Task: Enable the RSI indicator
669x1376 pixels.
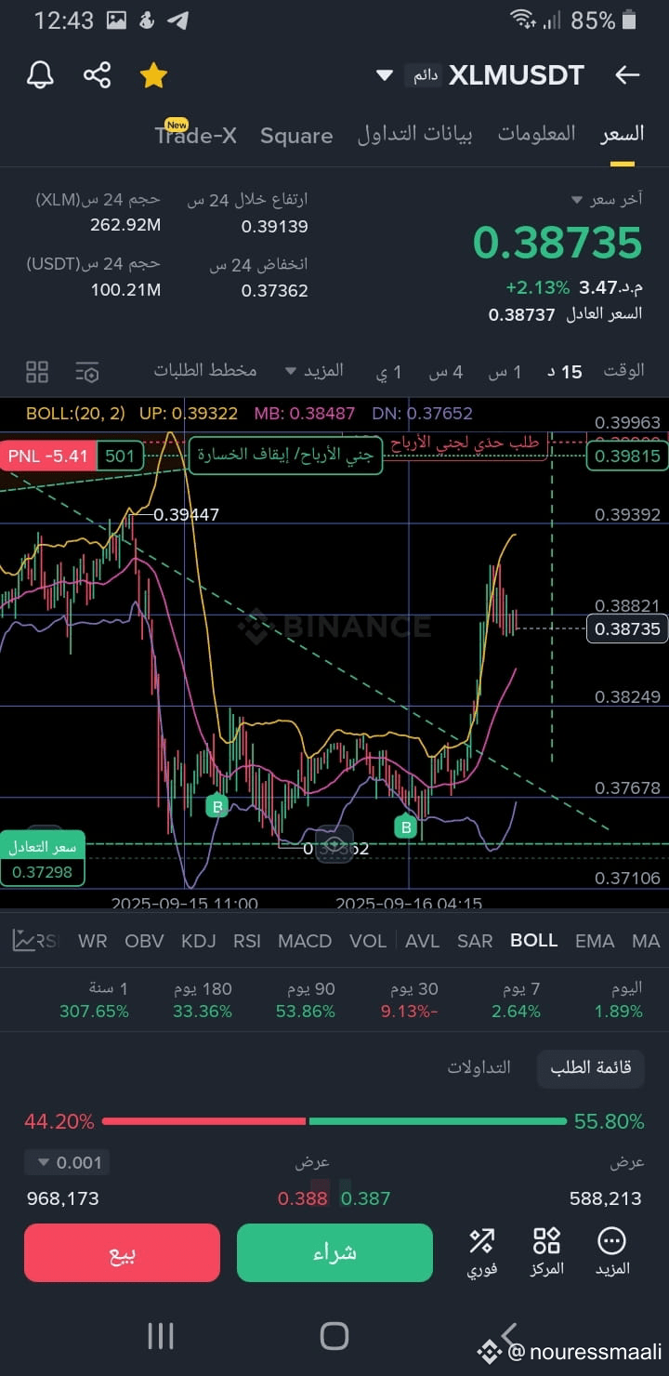Action: (247, 941)
